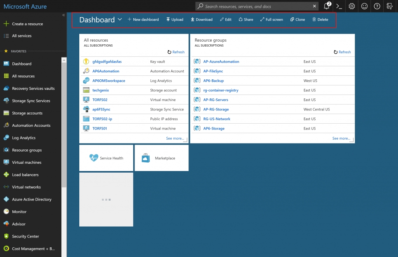The height and width of the screenshot is (257, 398).
Task: Launch Cloud Shell from the top bar
Action: coord(339,6)
